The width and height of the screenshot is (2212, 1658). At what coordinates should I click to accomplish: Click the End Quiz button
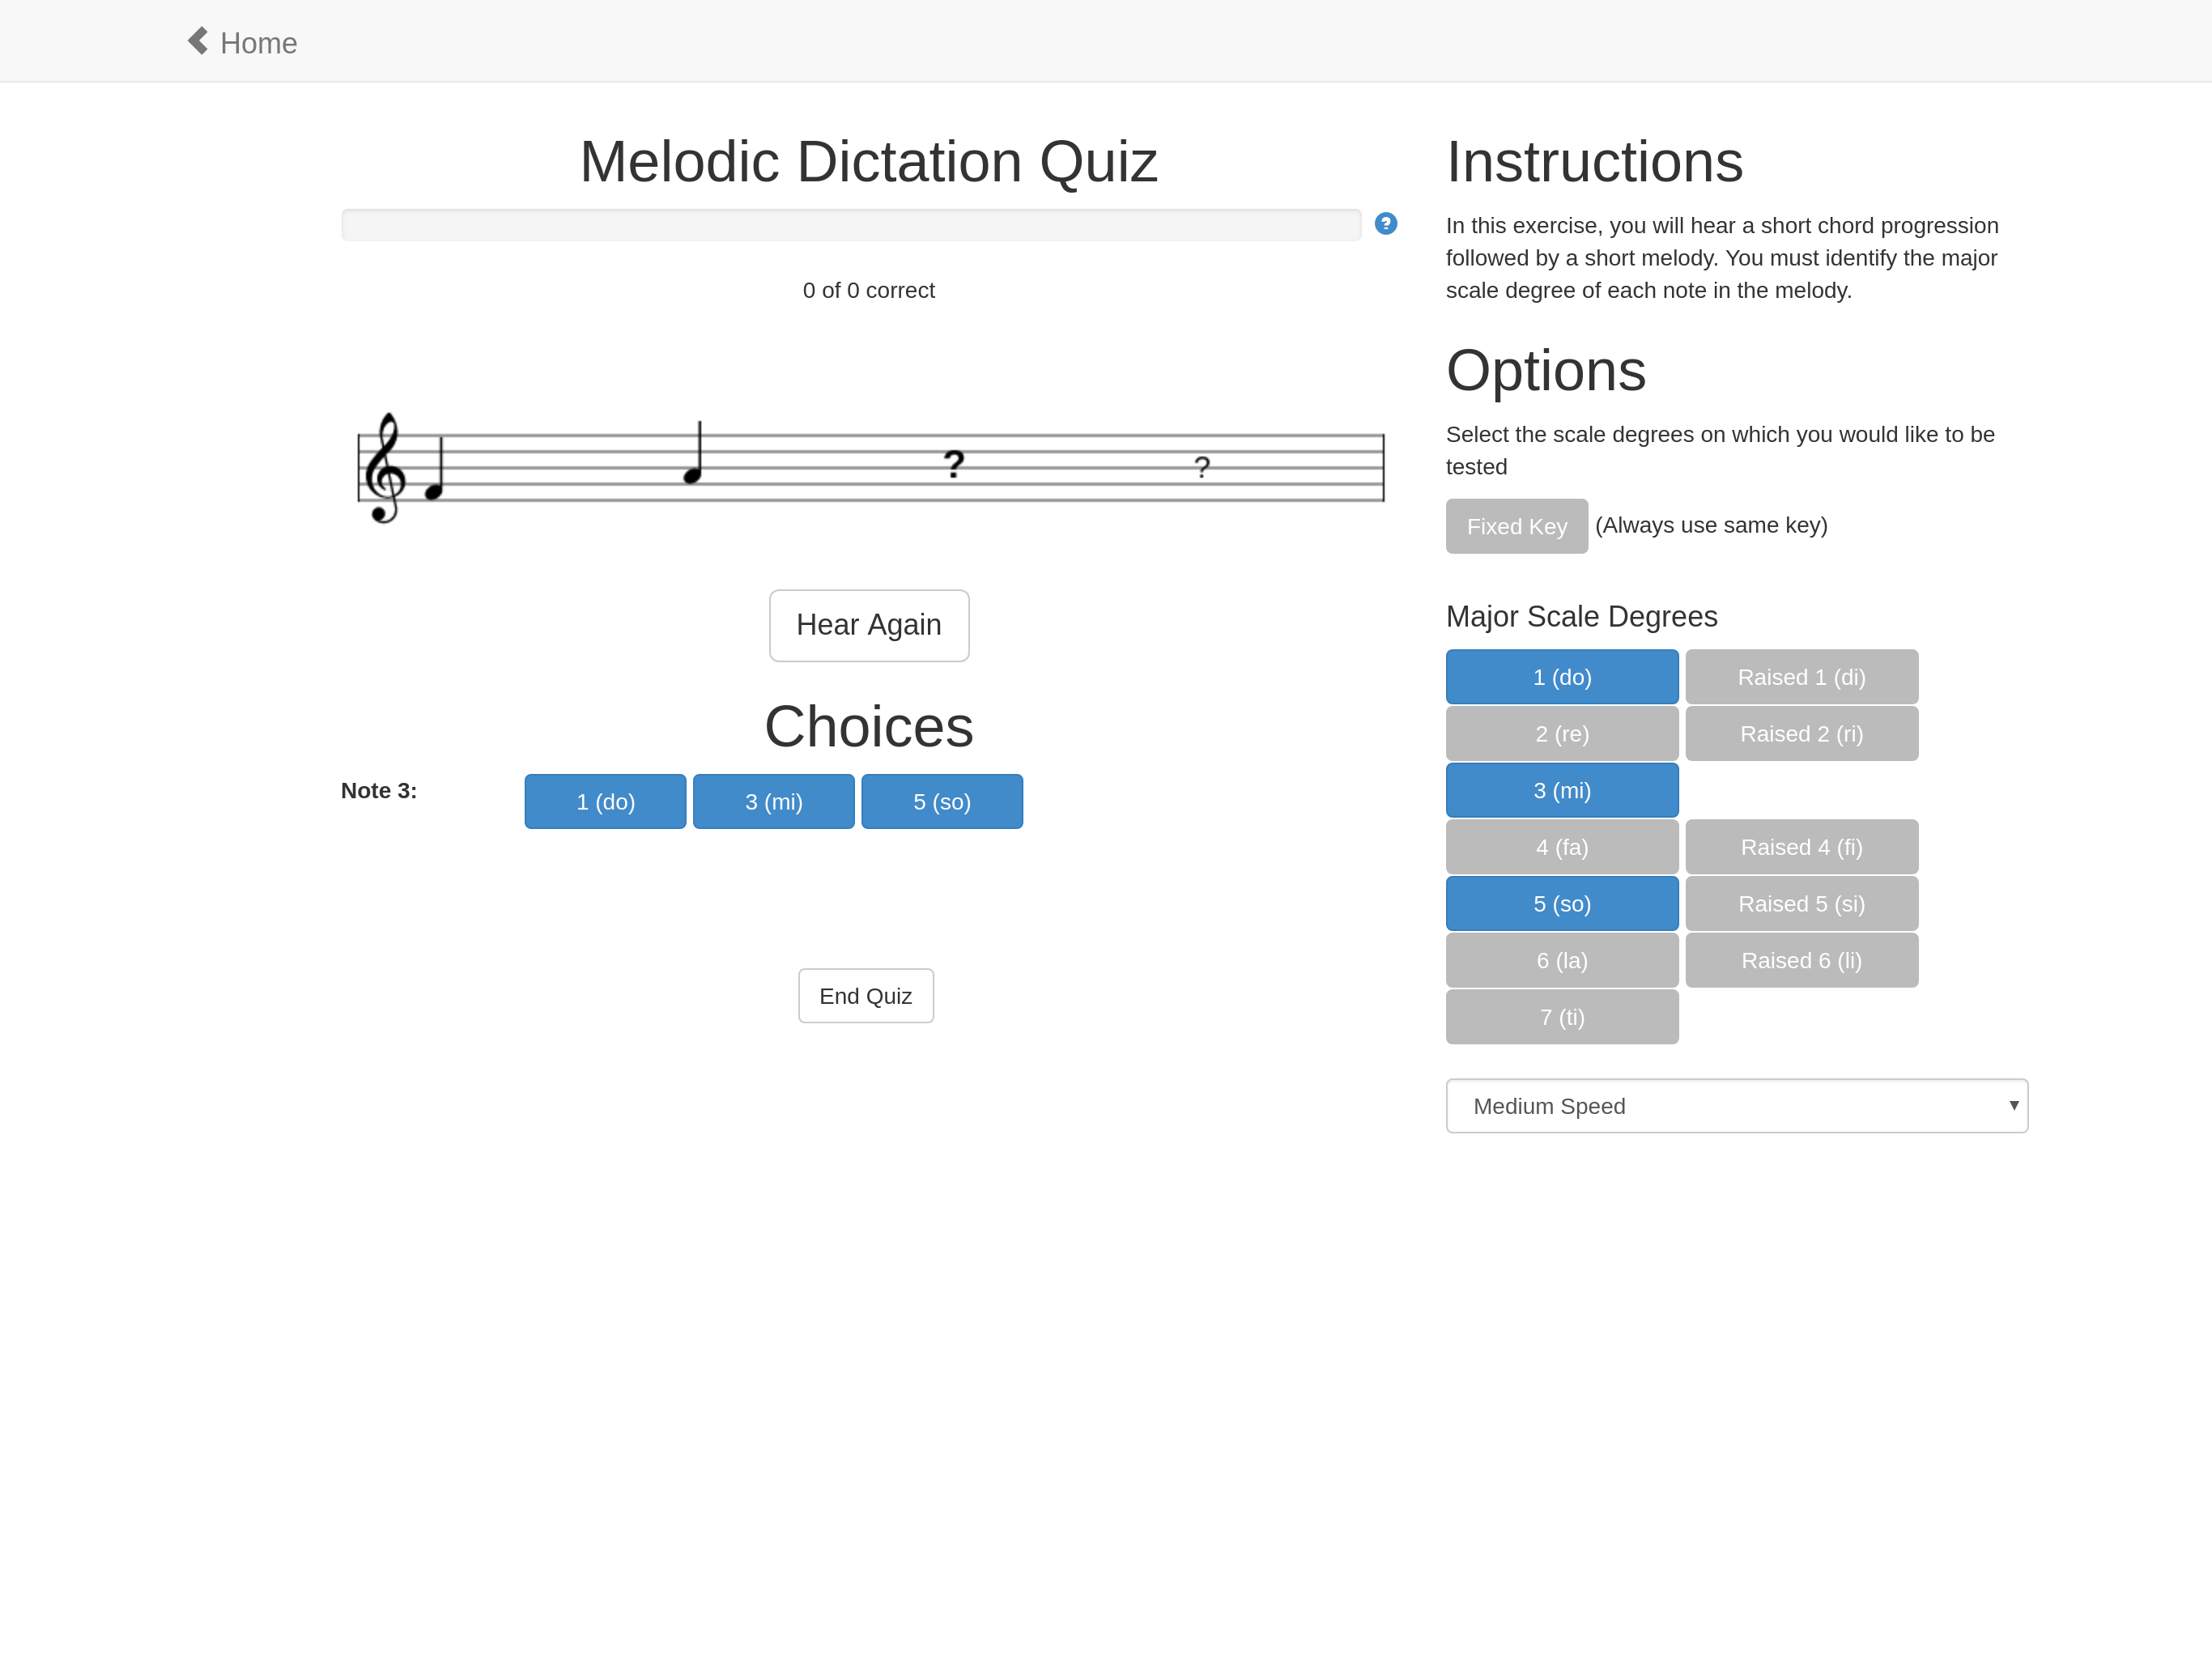point(865,996)
